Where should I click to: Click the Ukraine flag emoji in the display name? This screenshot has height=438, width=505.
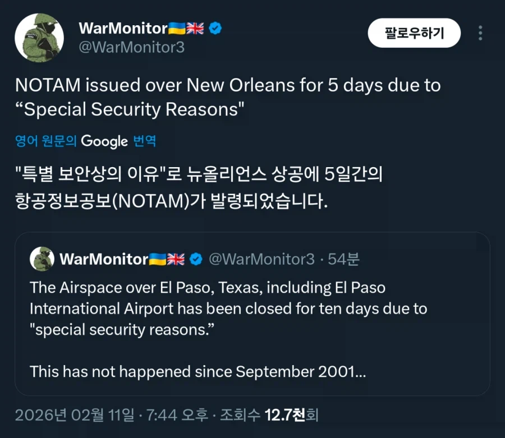click(x=177, y=26)
